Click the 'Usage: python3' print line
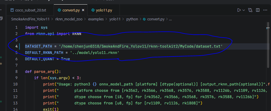This screenshot has width=271, height=111. click(156, 84)
